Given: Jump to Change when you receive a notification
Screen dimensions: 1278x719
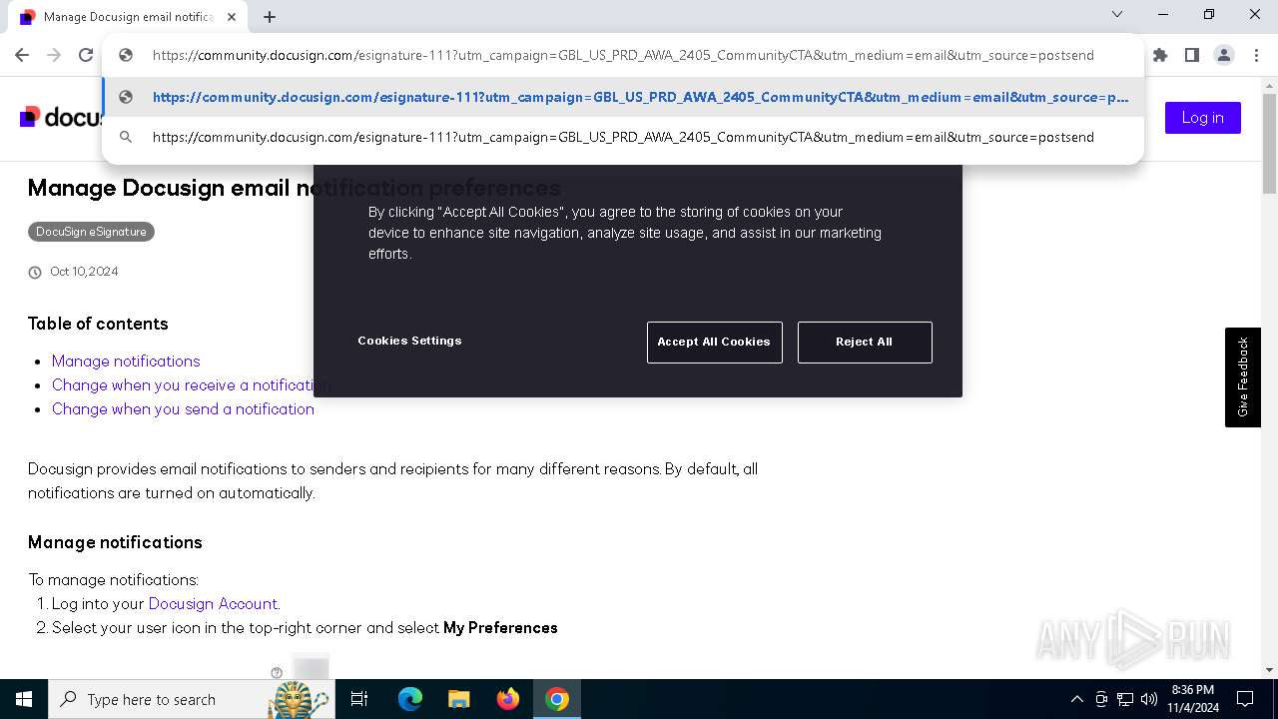Looking at the screenshot, I should tap(191, 384).
